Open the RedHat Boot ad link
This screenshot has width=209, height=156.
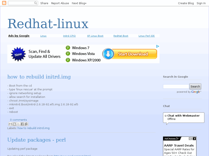(121, 36)
